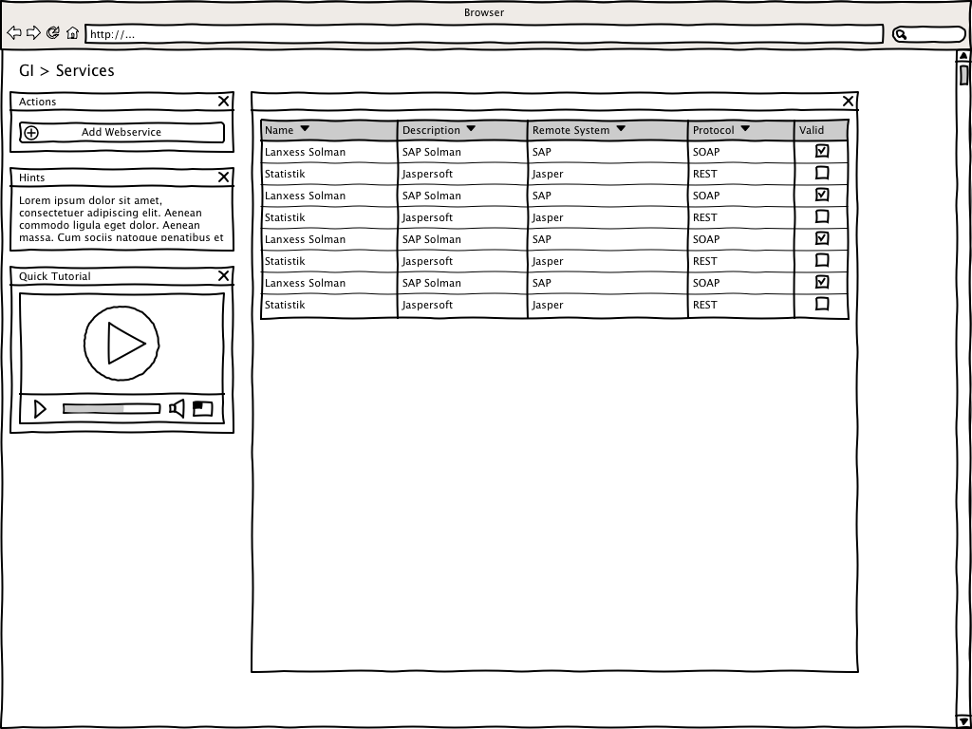Viewport: 972px width, 729px height.
Task: Sort the table by the Name column arrow
Action: pos(305,129)
